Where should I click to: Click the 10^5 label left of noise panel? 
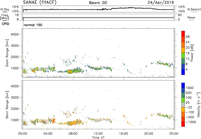15,7
